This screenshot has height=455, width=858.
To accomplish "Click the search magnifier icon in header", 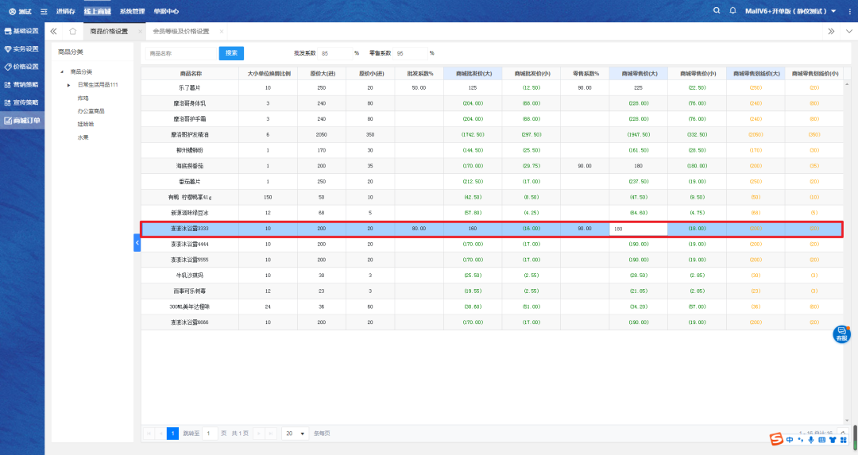I will click(x=717, y=11).
